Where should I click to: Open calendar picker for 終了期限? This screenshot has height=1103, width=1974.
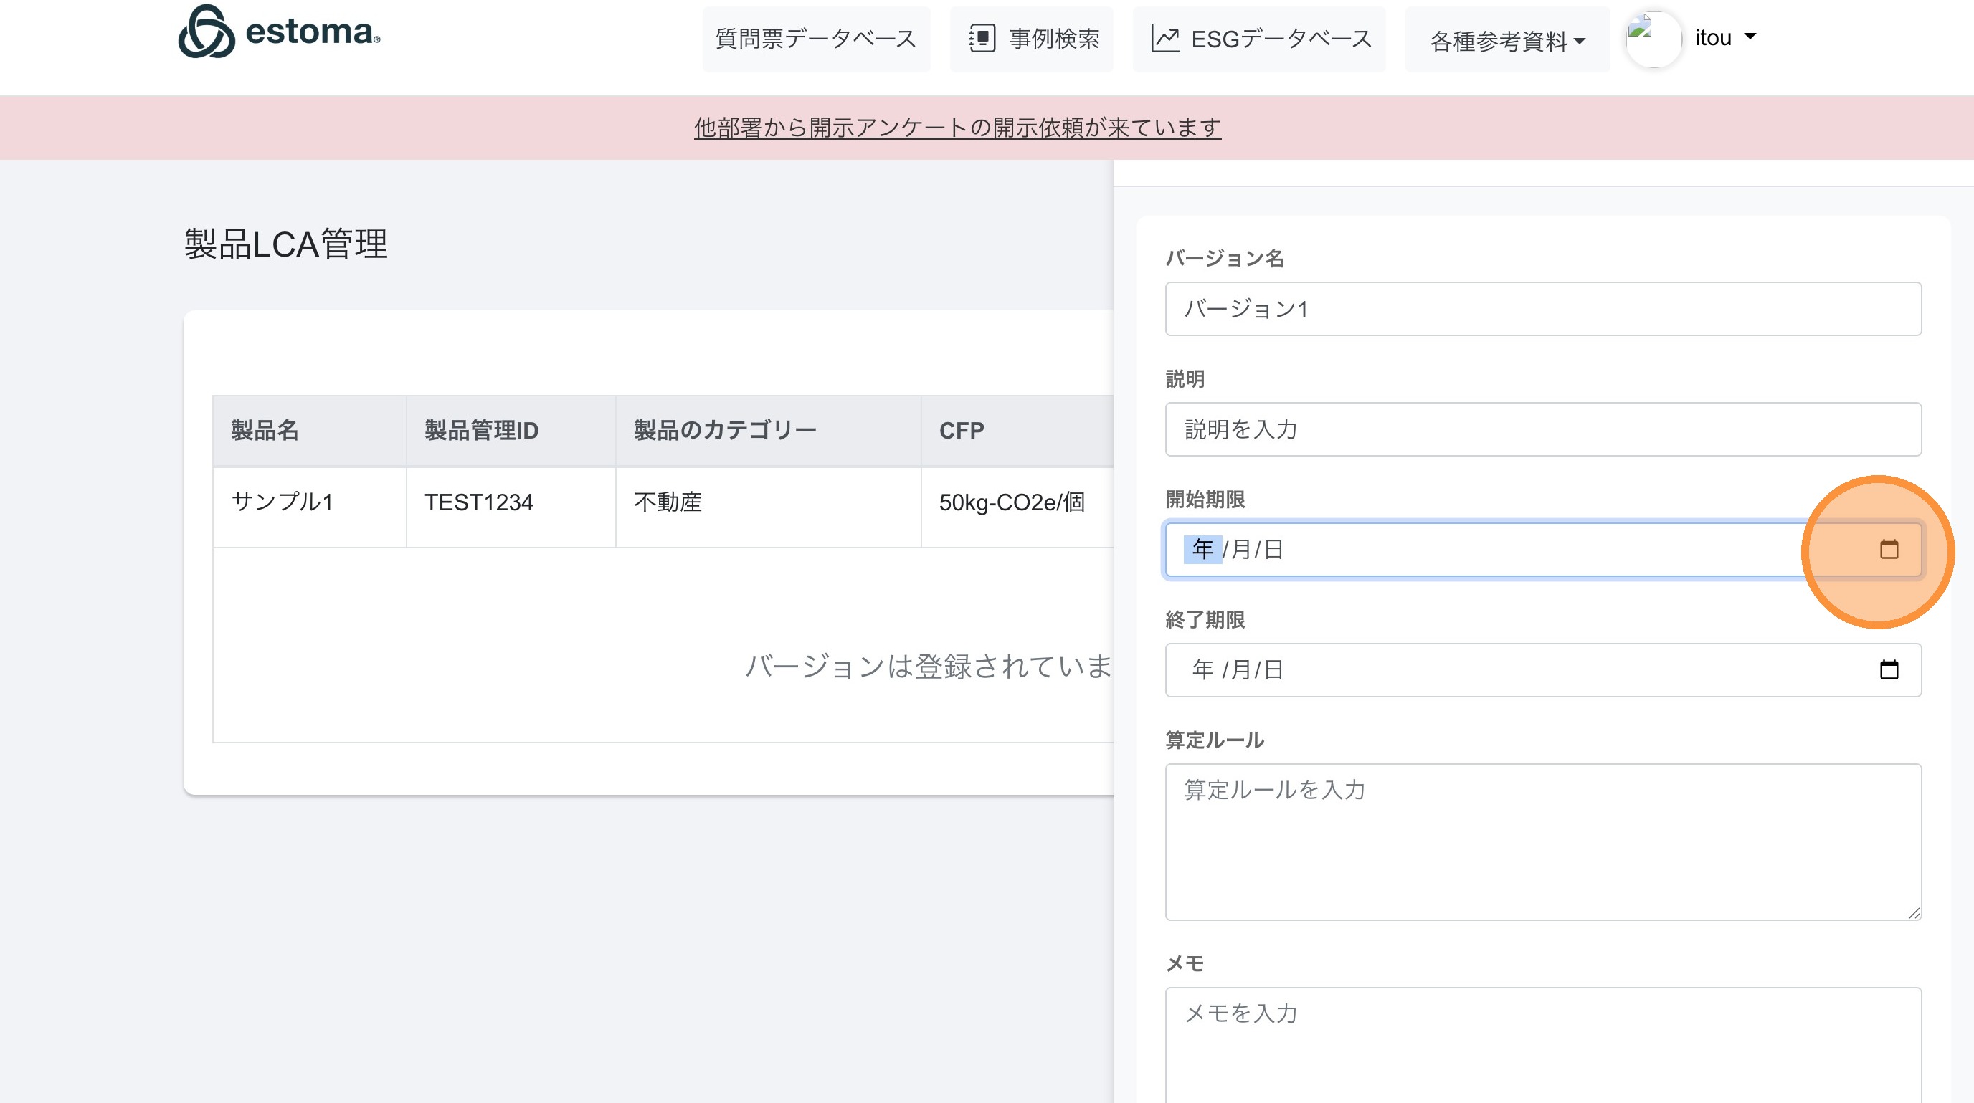1888,669
